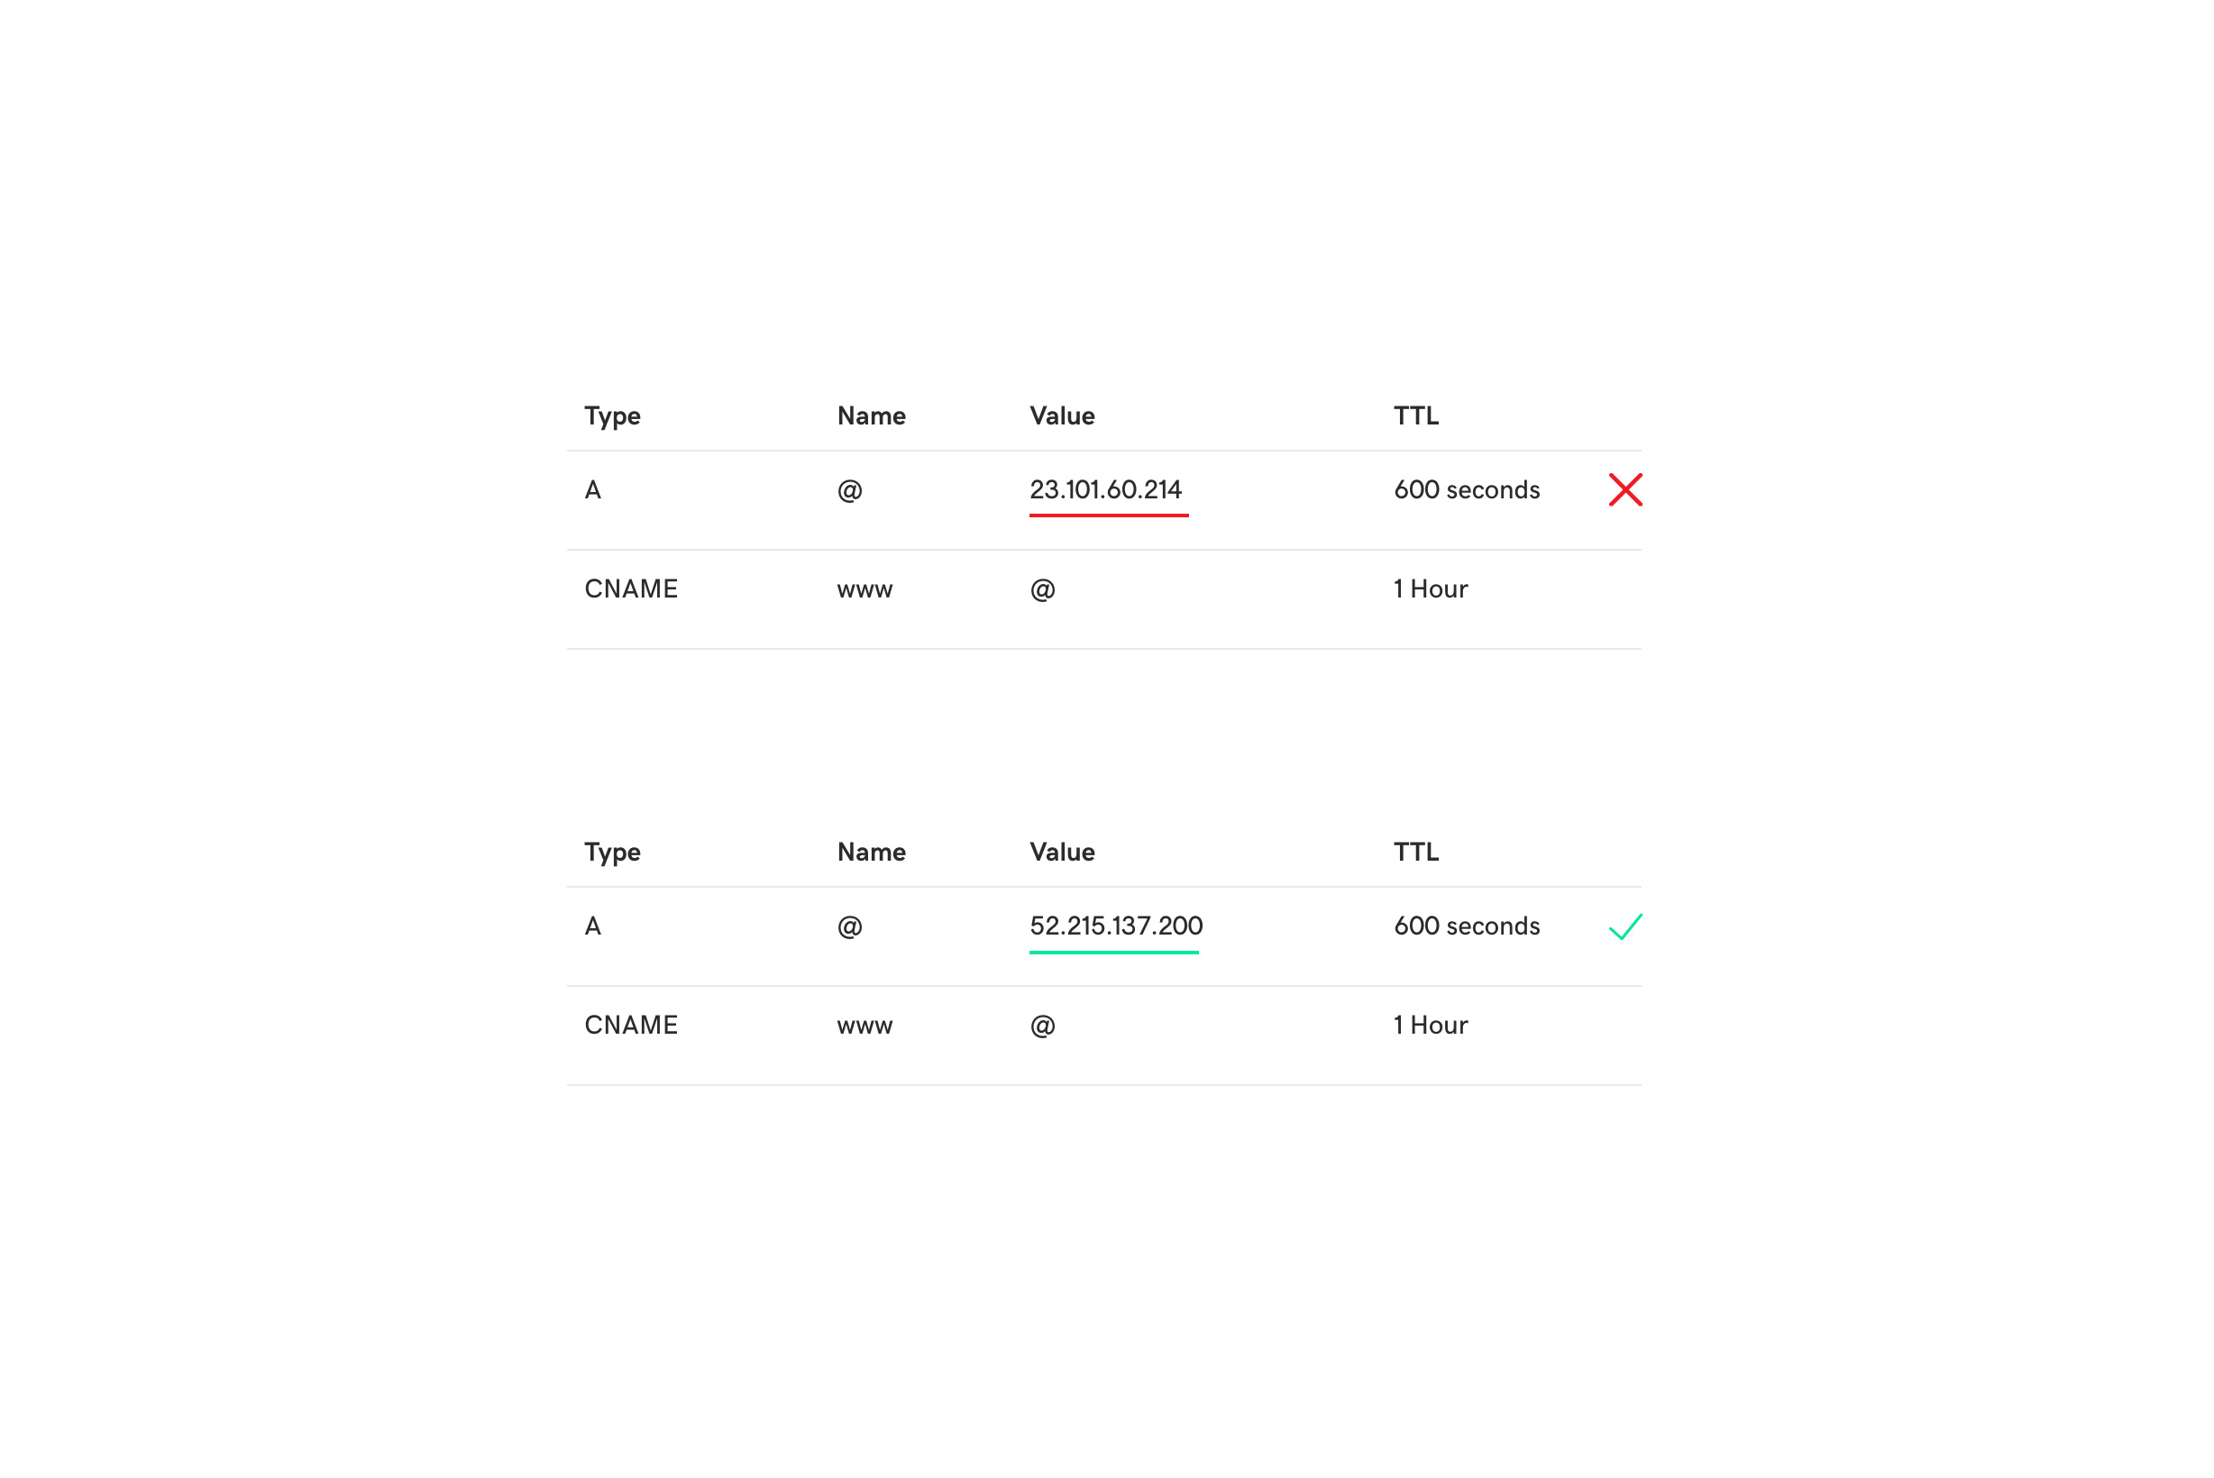
Task: Click the 600 seconds TTL beside the red X
Action: [x=1467, y=490]
